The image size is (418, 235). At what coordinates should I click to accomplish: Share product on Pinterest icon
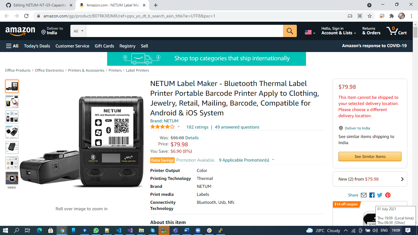tap(388, 195)
